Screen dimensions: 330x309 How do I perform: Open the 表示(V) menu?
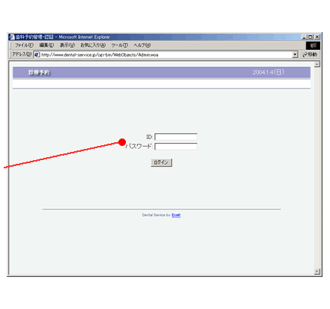coord(67,45)
